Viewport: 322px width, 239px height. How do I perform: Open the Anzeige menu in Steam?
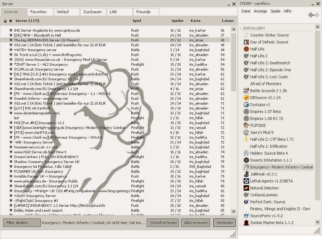[x=260, y=11]
